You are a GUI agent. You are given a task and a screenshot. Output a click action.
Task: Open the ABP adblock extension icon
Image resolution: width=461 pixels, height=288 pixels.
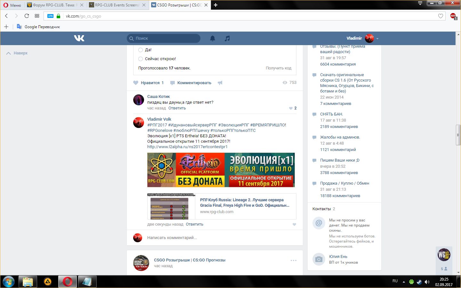point(453,16)
